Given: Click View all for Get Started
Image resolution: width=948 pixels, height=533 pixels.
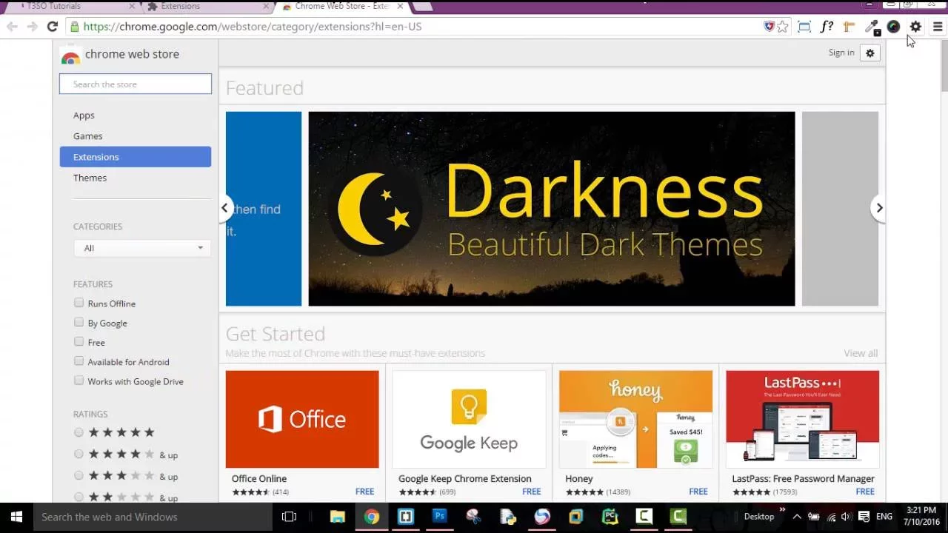Looking at the screenshot, I should [x=861, y=353].
